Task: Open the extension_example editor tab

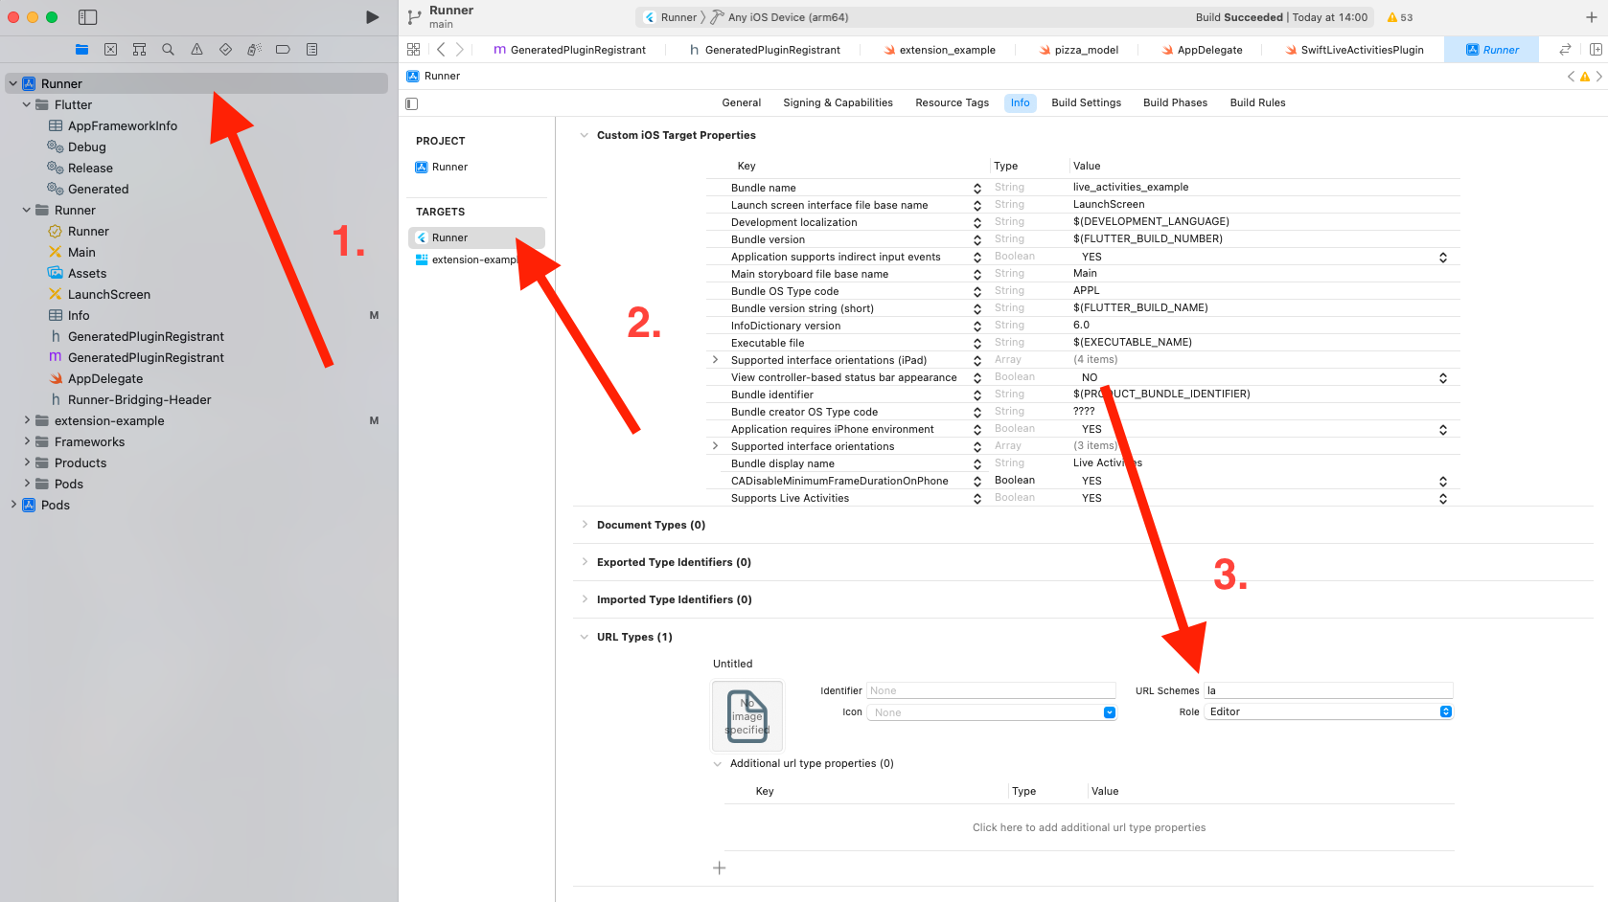Action: click(x=939, y=50)
